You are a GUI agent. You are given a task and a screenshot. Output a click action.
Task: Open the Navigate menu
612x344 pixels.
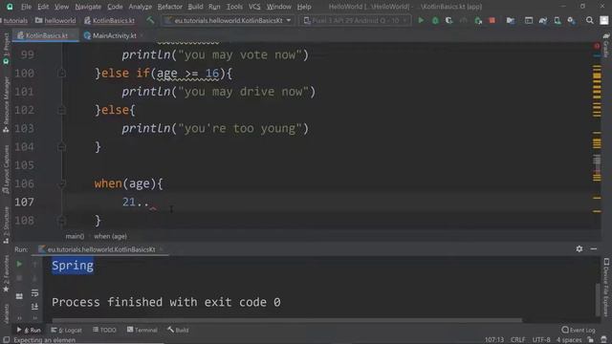(x=88, y=7)
